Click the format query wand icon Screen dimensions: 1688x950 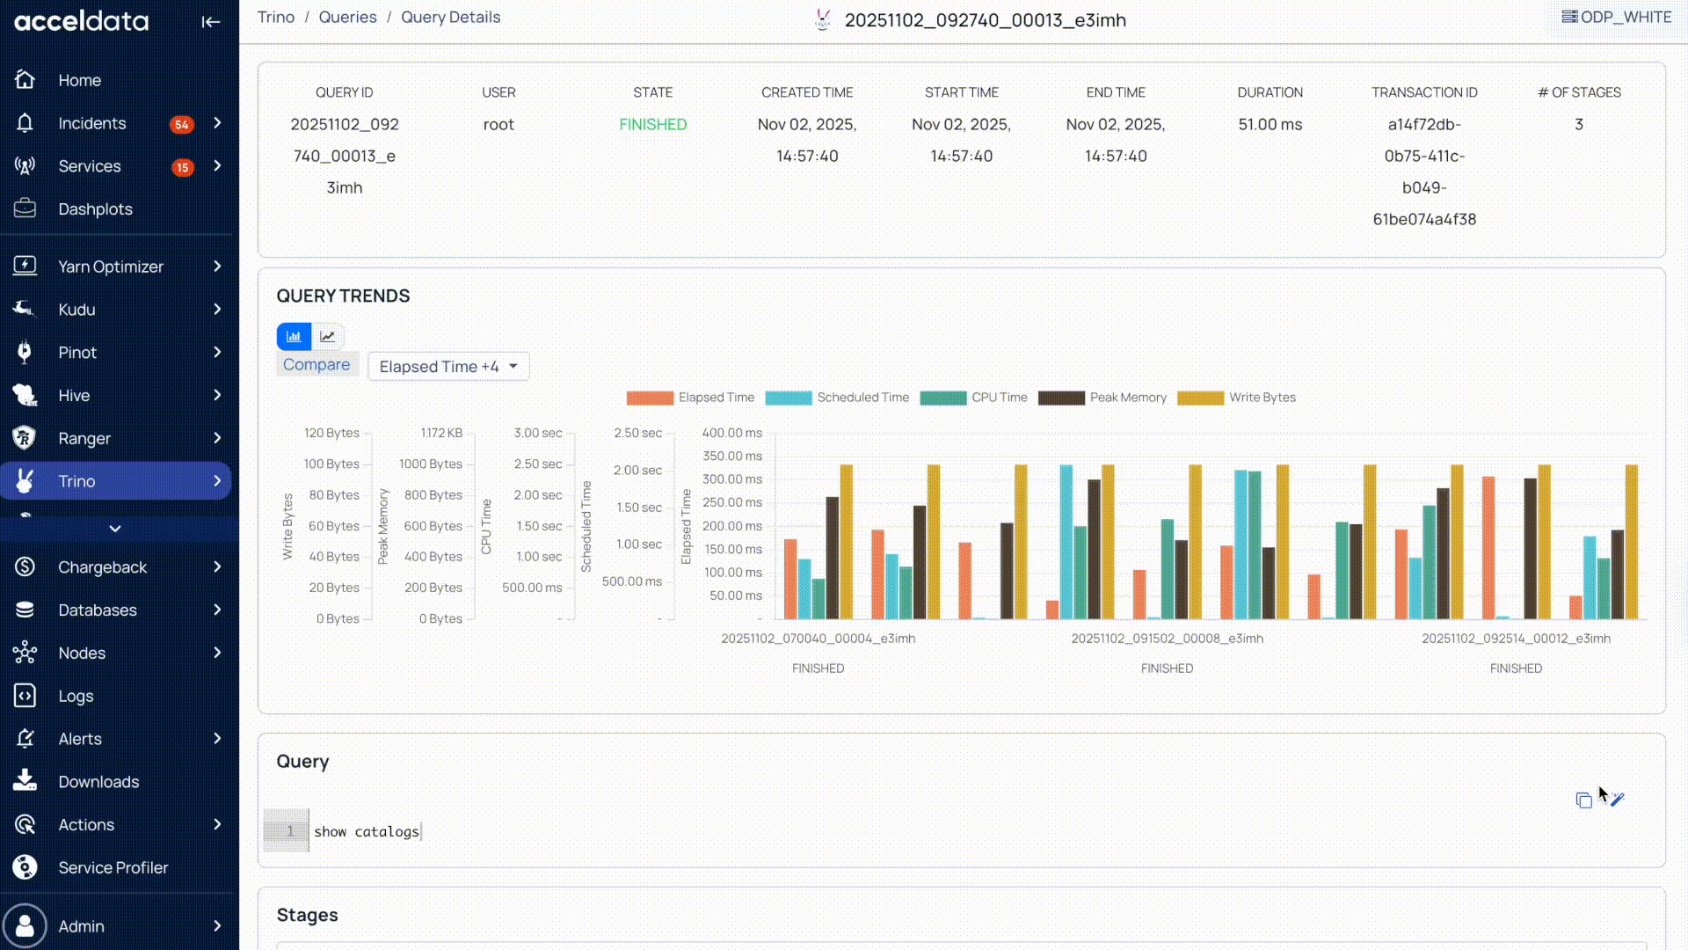coord(1618,800)
